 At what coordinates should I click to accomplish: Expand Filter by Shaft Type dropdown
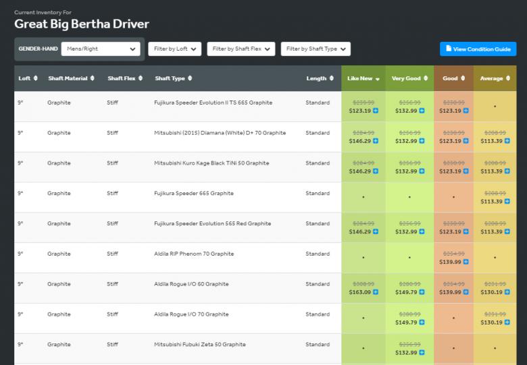(x=316, y=49)
